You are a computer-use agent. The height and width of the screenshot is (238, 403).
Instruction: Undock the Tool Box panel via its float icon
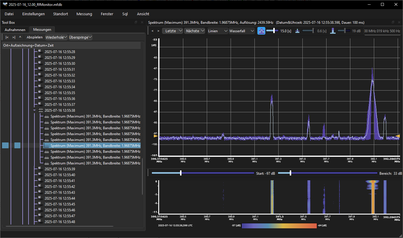136,22
